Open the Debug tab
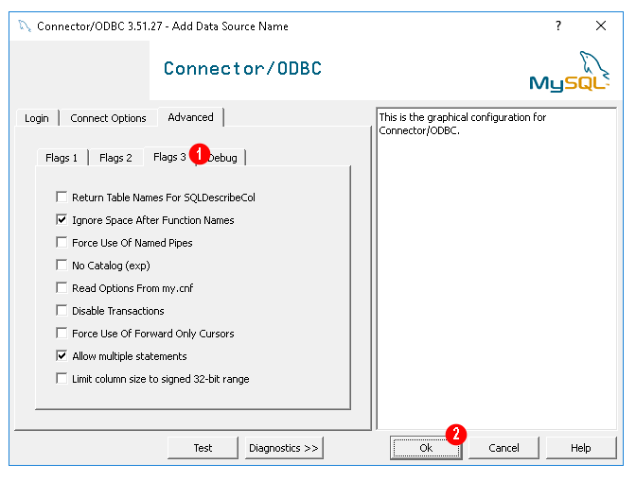The image size is (636, 481). pyautogui.click(x=221, y=158)
